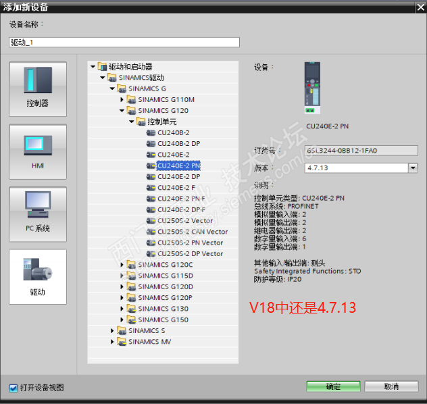Select the SINAMICS G130 tree row
427x404 pixels.
[x=163, y=309]
